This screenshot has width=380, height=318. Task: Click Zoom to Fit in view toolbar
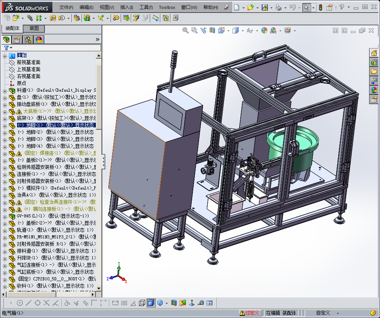coord(186,30)
